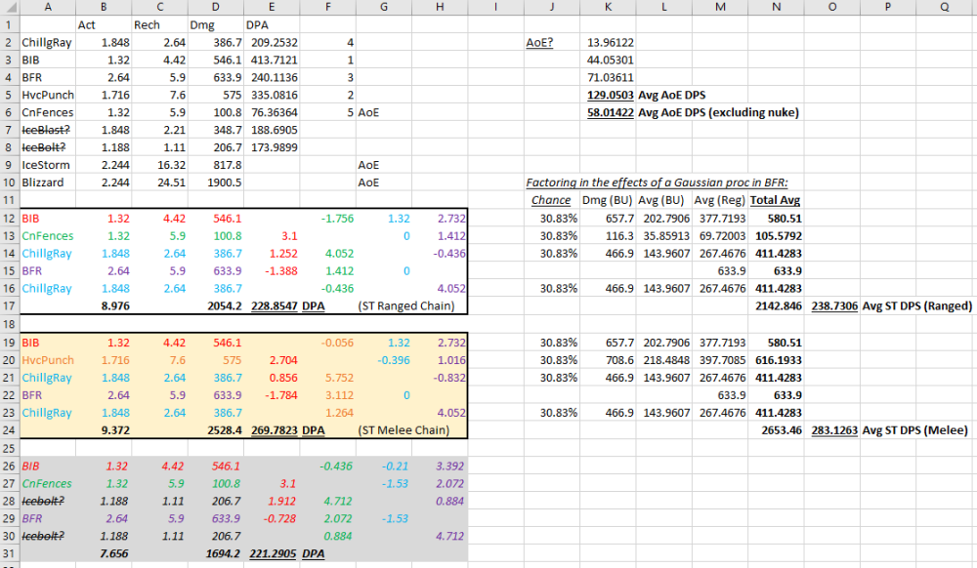Click the '(ST Melee Chain)' label cell
The image size is (977, 568).
pyautogui.click(x=403, y=430)
